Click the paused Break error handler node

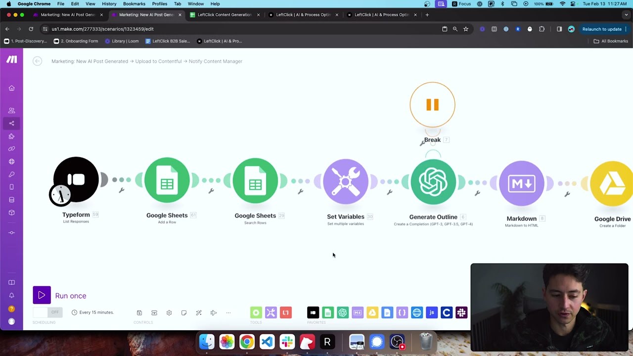(432, 104)
